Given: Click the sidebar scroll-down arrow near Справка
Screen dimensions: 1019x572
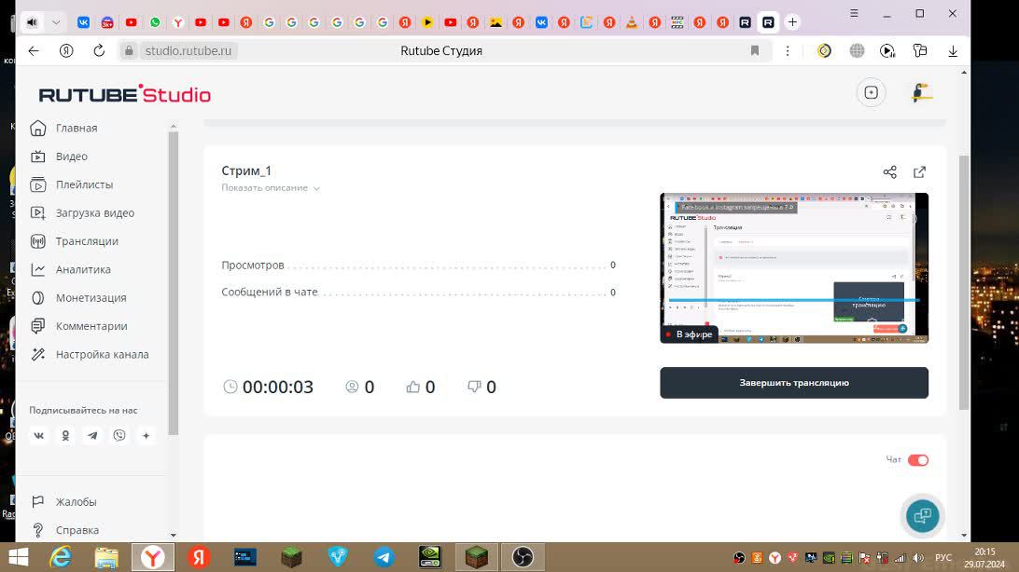Looking at the screenshot, I should [173, 535].
